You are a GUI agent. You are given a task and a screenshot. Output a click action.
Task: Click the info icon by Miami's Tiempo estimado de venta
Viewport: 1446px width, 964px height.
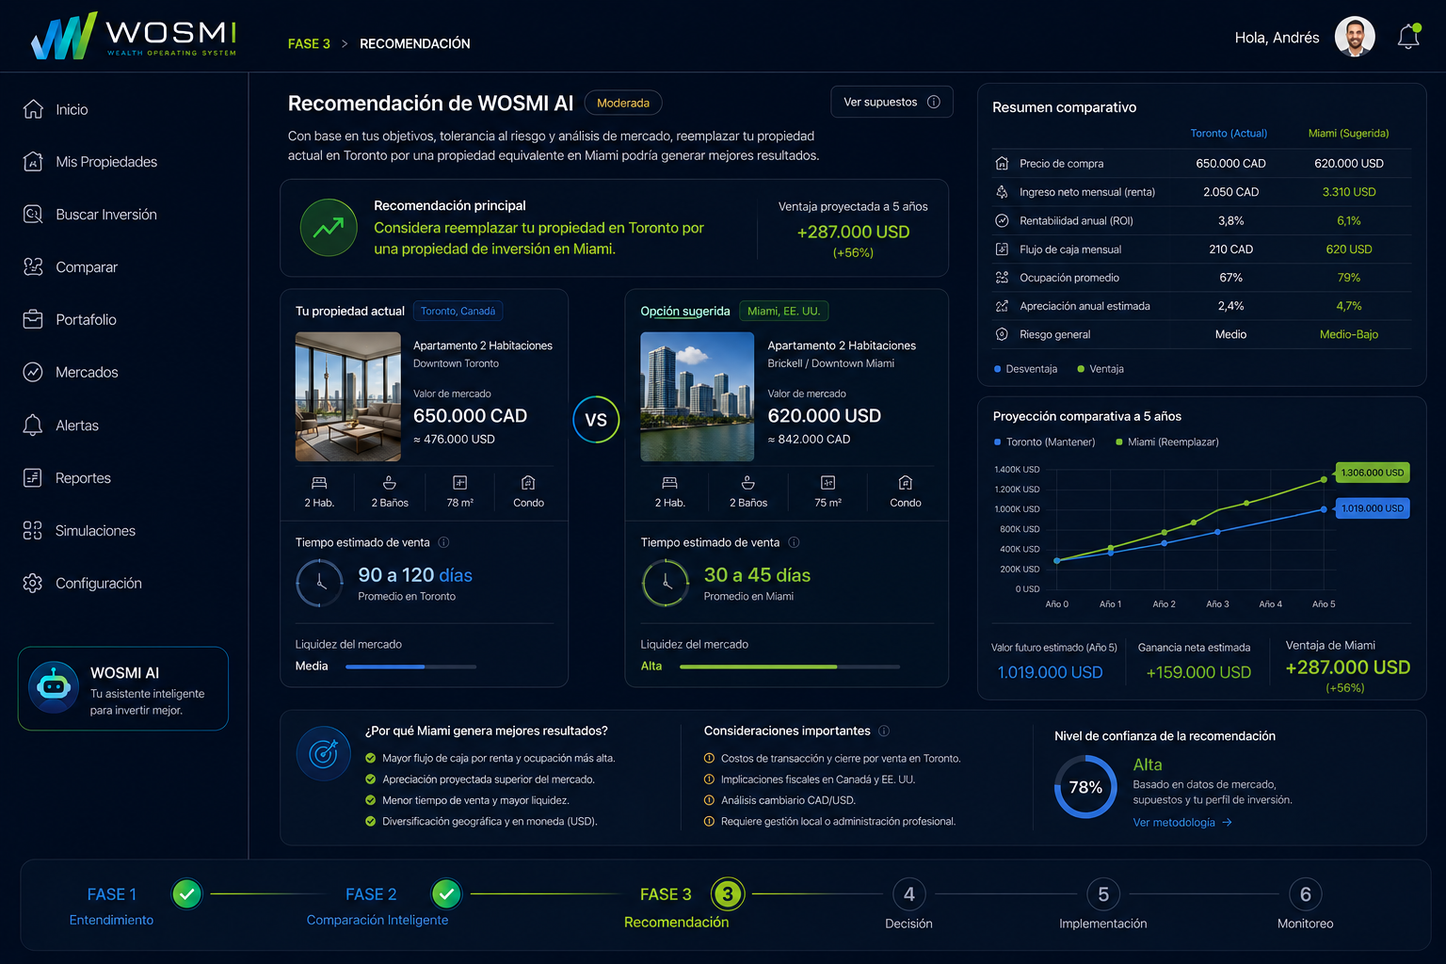794,542
